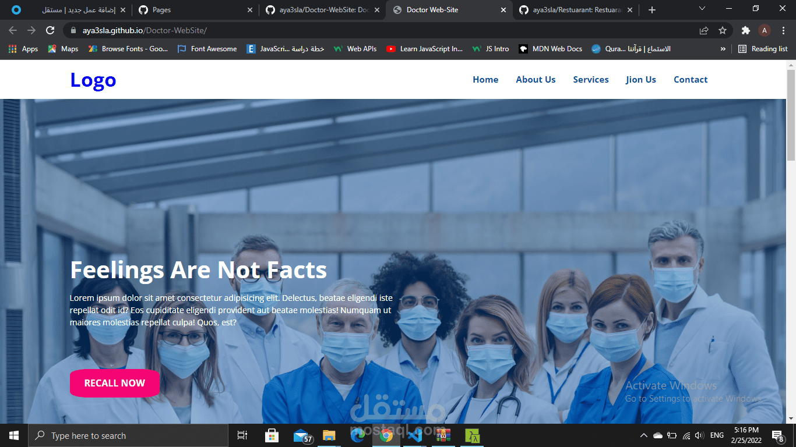Open the tab search chevron
The height and width of the screenshot is (447, 796).
[702, 9]
